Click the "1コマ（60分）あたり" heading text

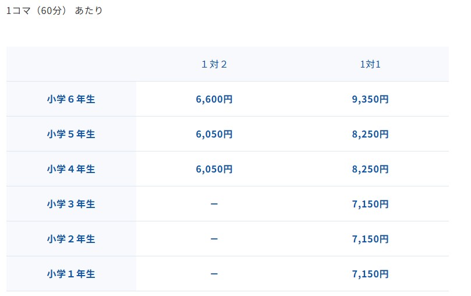54,10
